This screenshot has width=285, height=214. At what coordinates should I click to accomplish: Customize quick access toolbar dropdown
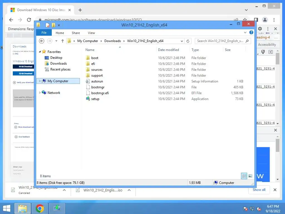59,25
